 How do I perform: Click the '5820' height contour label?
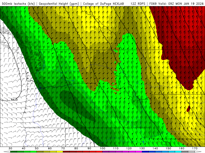(14, 100)
